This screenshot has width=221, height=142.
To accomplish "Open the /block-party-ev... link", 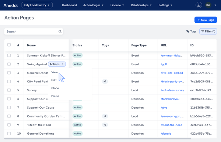I will (x=172, y=82).
